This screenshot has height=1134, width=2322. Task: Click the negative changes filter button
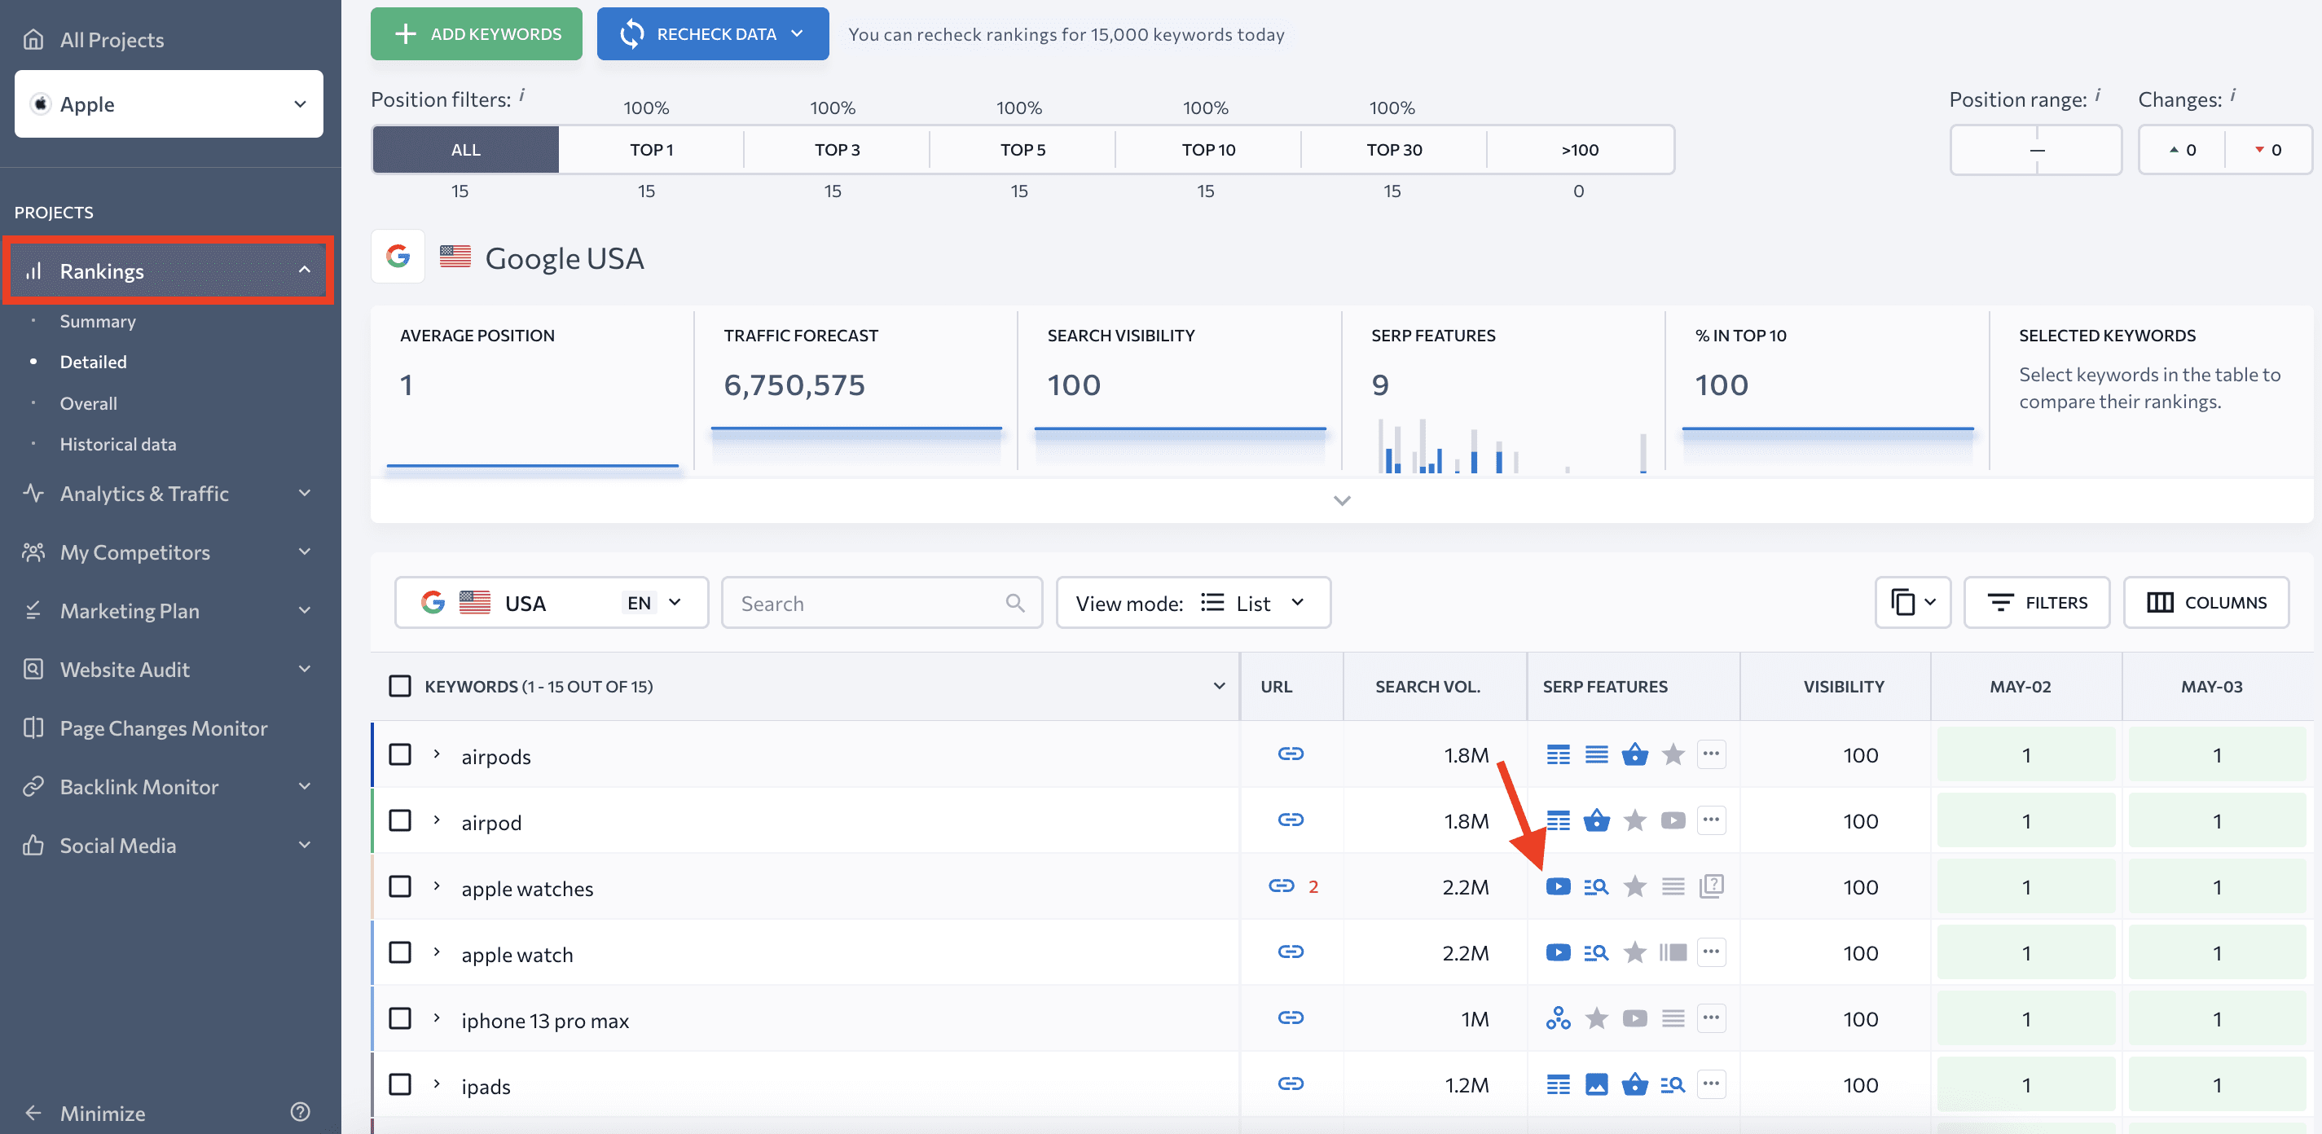tap(2268, 149)
